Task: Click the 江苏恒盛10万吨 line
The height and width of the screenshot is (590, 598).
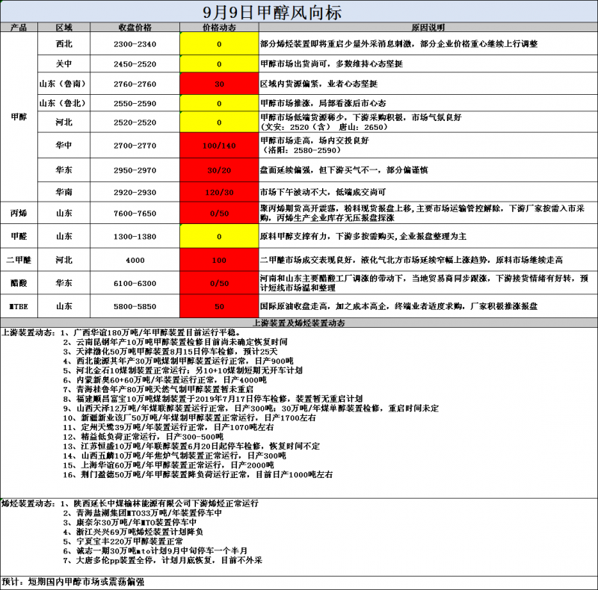Action: [x=191, y=446]
